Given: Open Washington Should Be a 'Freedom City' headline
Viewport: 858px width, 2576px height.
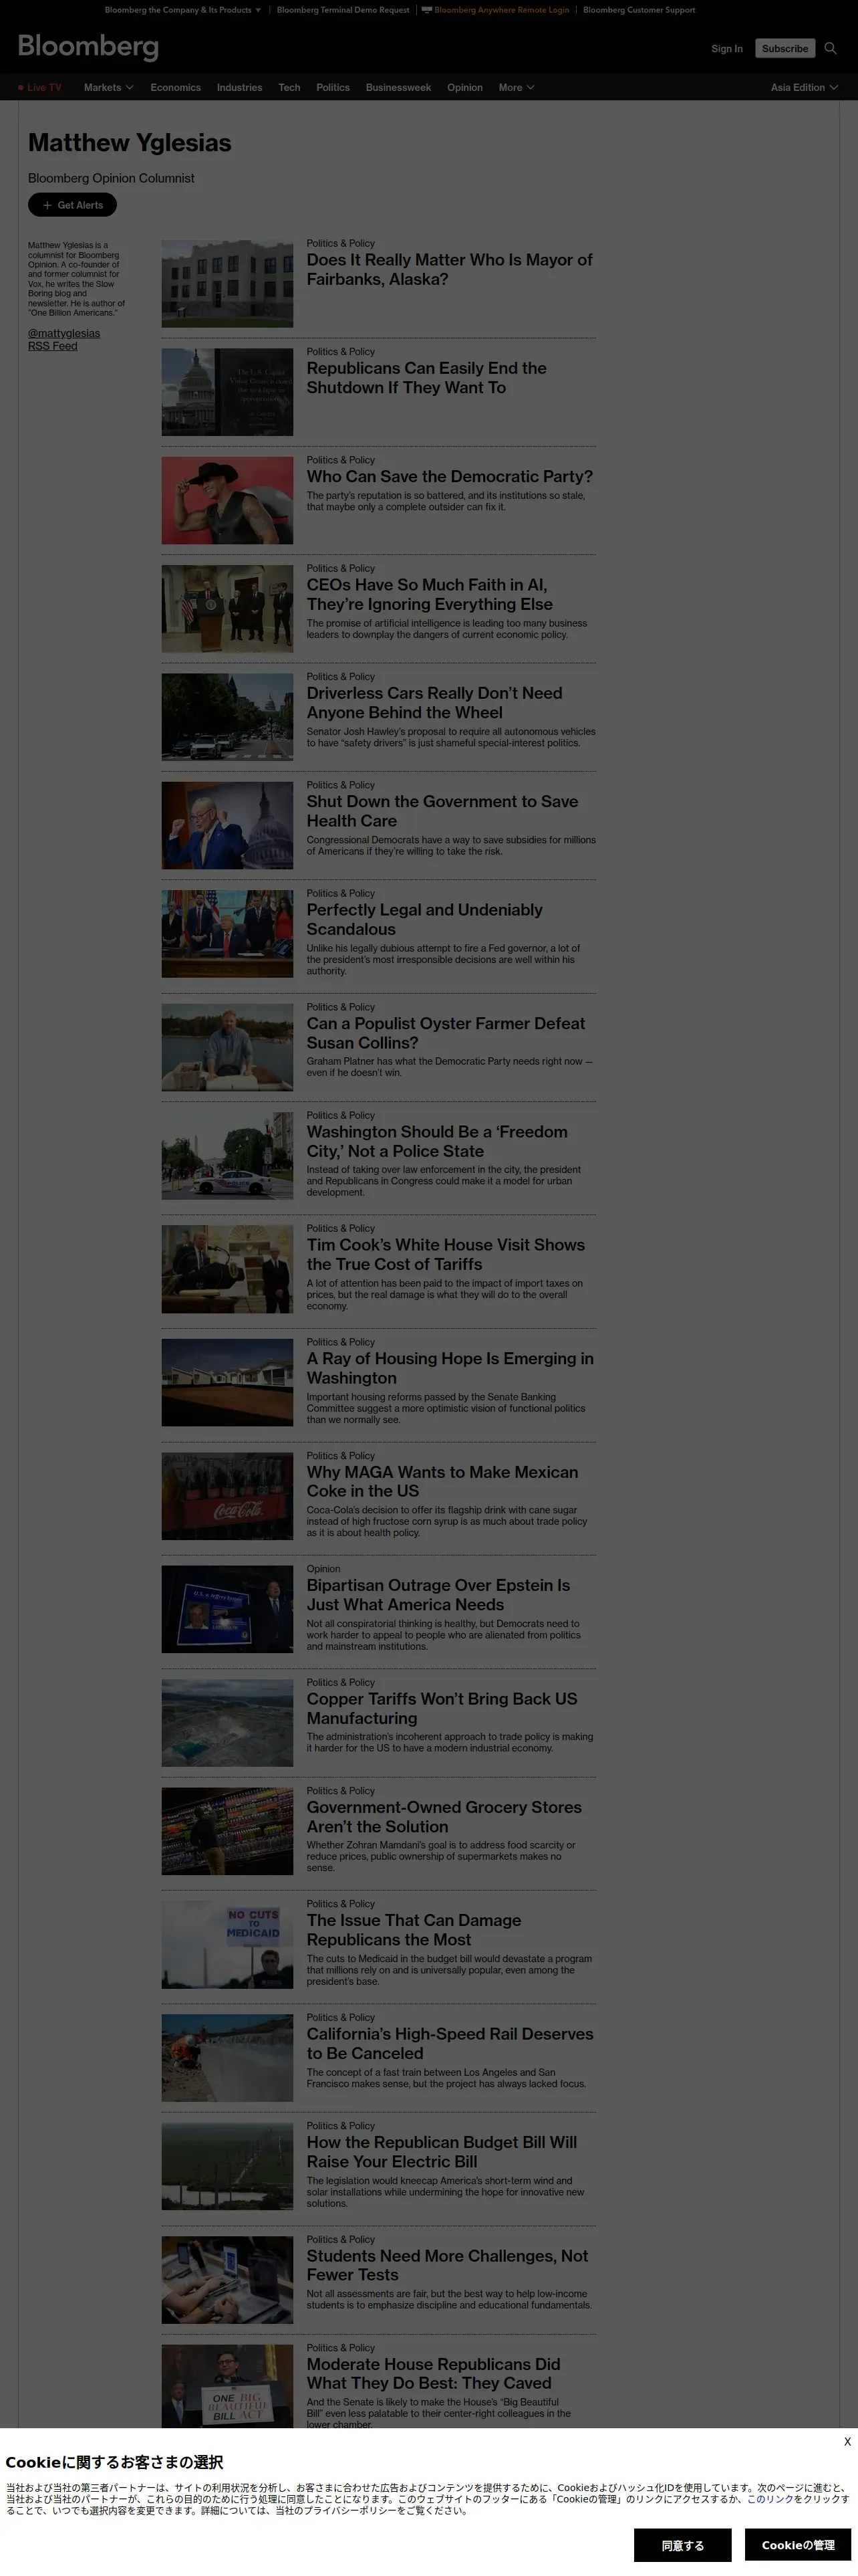Looking at the screenshot, I should [x=436, y=1141].
